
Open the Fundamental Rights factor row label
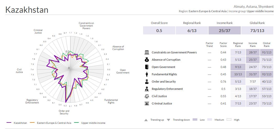point(164,74)
